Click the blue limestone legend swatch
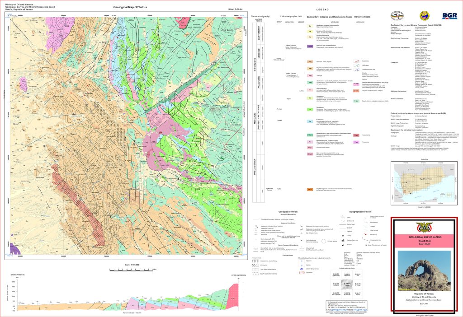463x317 pixels. pyautogui.click(x=310, y=121)
